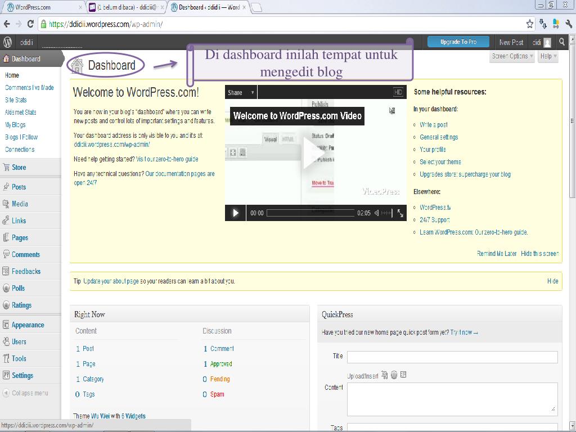The width and height of the screenshot is (576, 432).
Task: Click the Links chain icon
Action: [6, 220]
